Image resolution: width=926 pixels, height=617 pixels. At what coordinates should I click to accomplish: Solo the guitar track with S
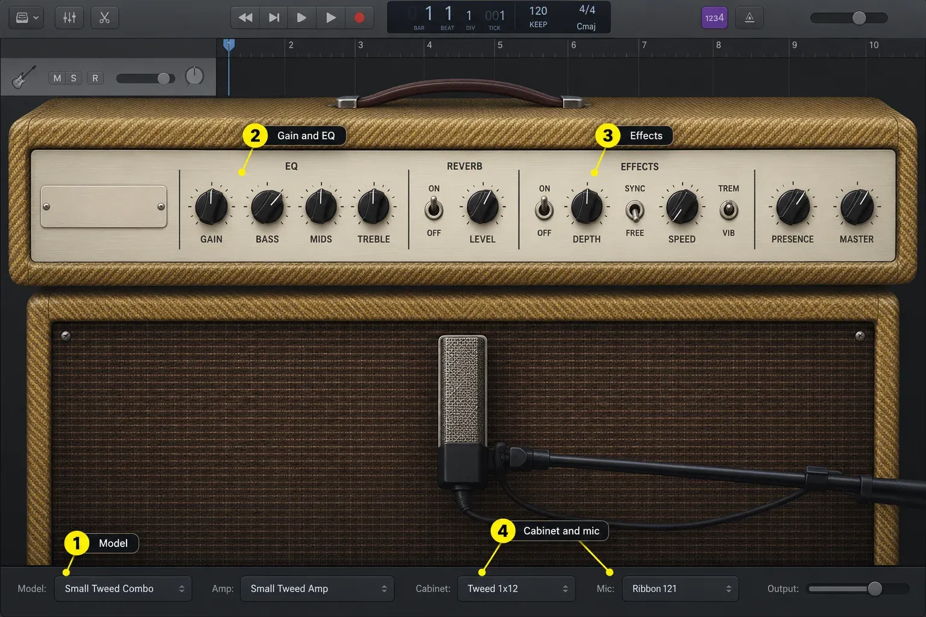coord(74,78)
